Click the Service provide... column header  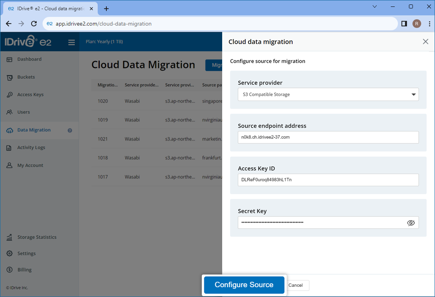(141, 85)
